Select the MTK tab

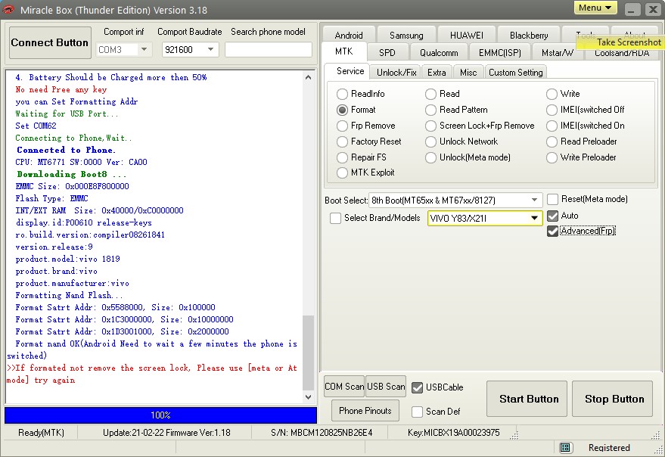344,51
